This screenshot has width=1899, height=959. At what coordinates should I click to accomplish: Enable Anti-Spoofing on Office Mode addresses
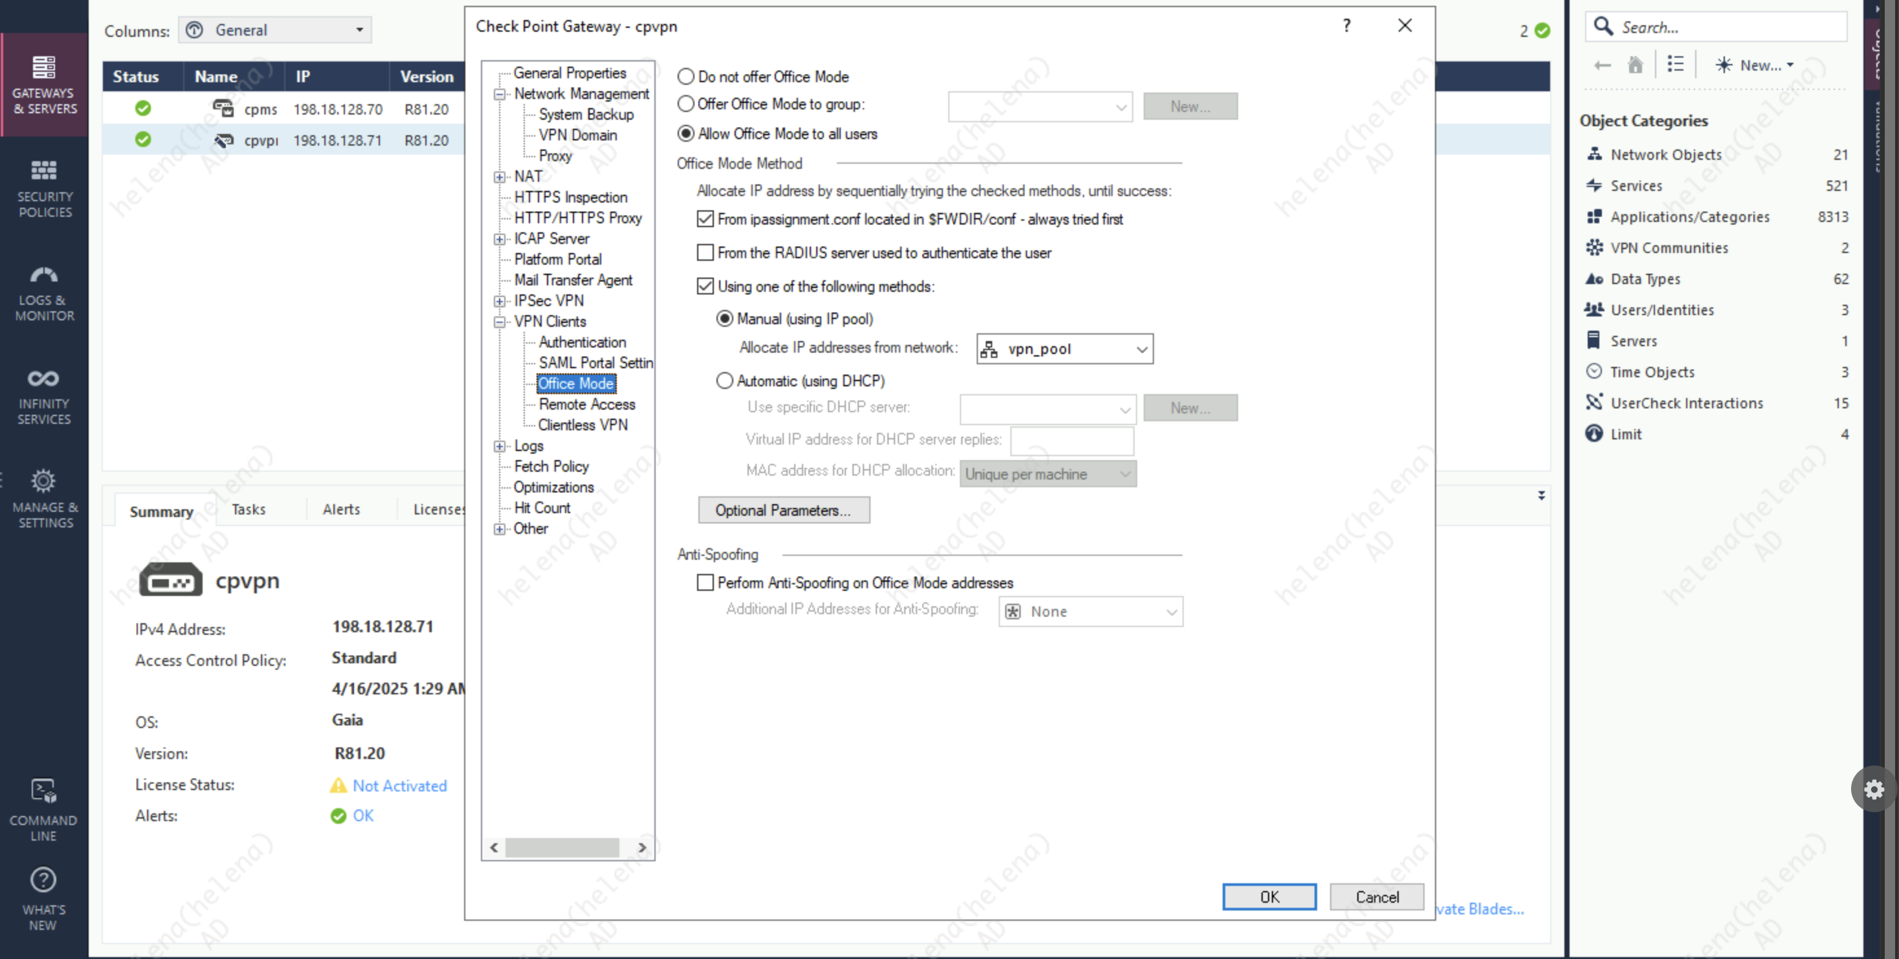pos(705,582)
